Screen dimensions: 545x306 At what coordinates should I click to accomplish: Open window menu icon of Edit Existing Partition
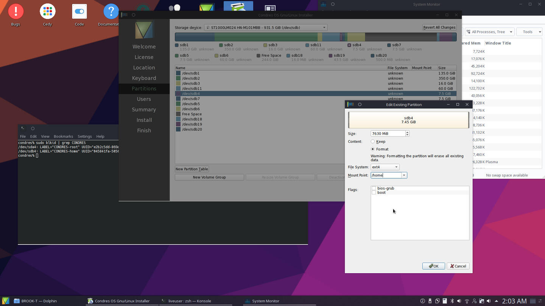click(x=350, y=105)
